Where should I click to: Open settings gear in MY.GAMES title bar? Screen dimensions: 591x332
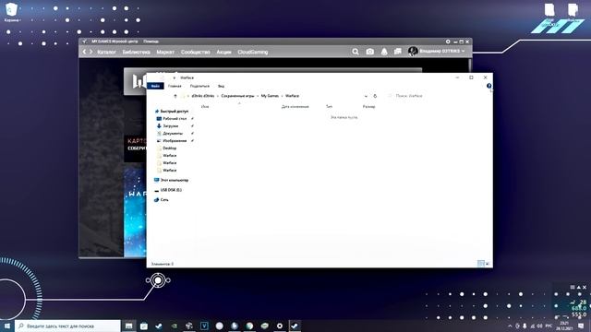[448, 41]
